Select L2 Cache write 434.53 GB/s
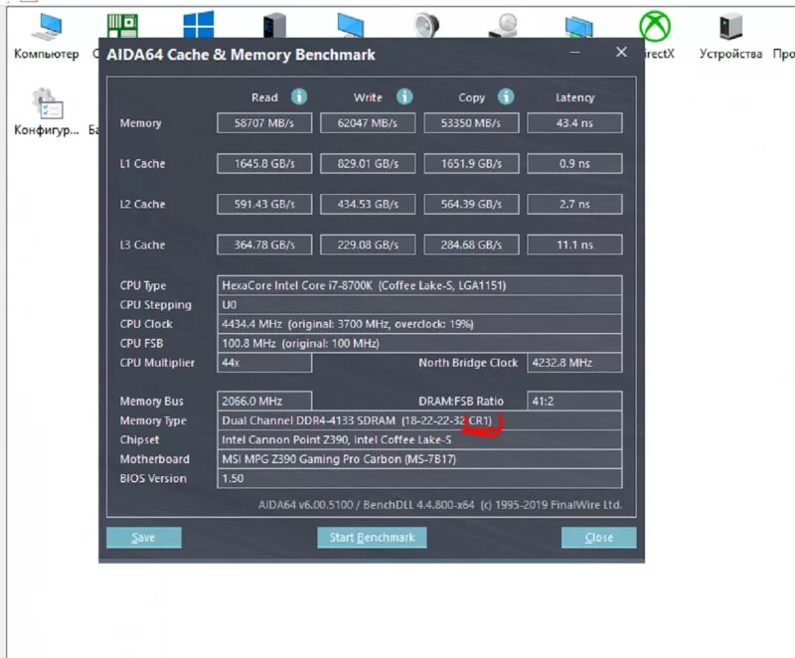The width and height of the screenshot is (795, 658). click(x=368, y=205)
